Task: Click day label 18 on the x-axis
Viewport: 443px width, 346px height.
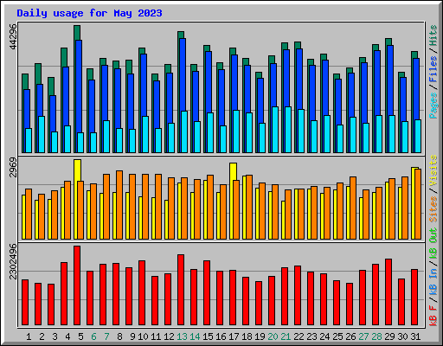Action: point(247,336)
